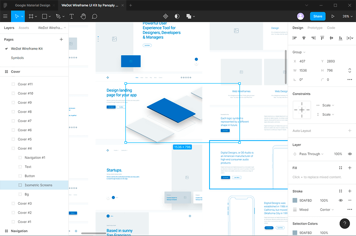356x236 pixels.
Task: Open the help menu via the question mark button
Action: click(345, 223)
